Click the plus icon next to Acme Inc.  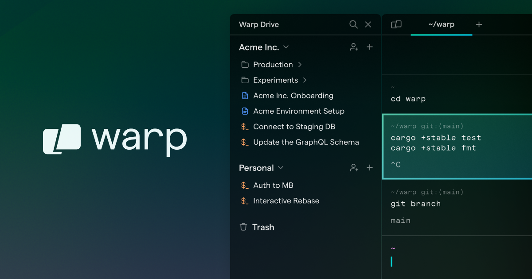[370, 47]
